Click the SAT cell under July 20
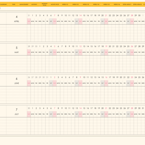The height and width of the screenshot is (145, 145). [x=102, y=114]
